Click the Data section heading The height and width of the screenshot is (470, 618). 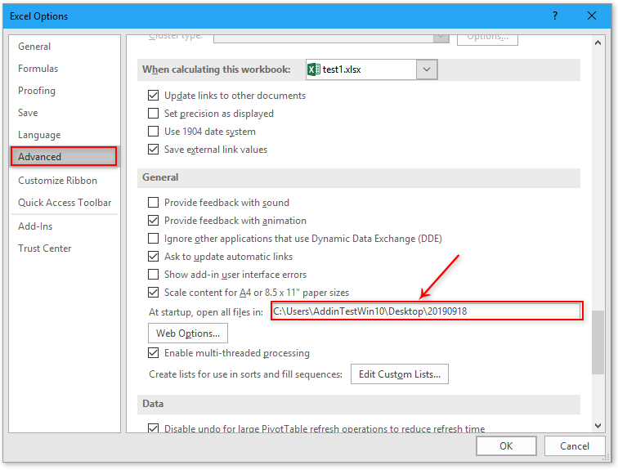coord(153,404)
